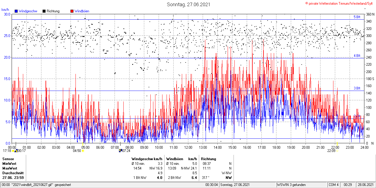Click the sunrise sun icon at 04:50
The height and width of the screenshot is (188, 376).
click(x=83, y=151)
